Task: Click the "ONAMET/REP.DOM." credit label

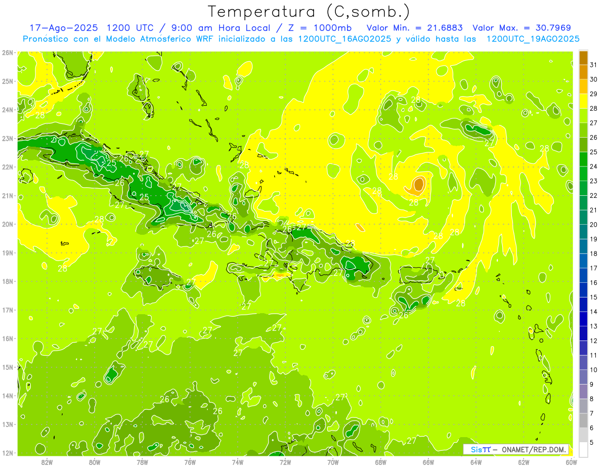Action: click(535, 449)
